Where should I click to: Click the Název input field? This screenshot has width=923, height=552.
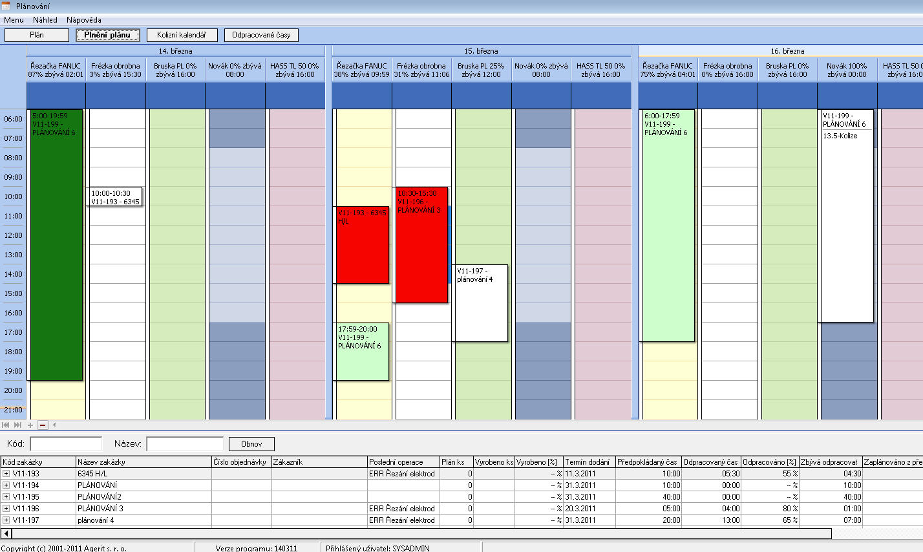tap(185, 444)
